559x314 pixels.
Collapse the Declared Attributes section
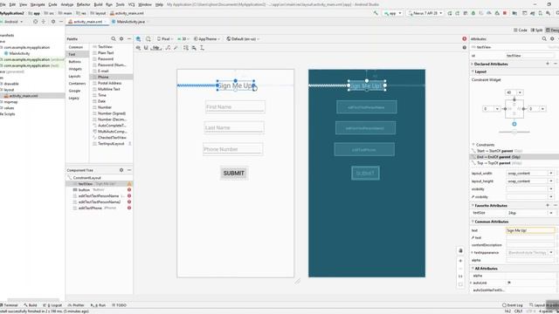pos(473,64)
